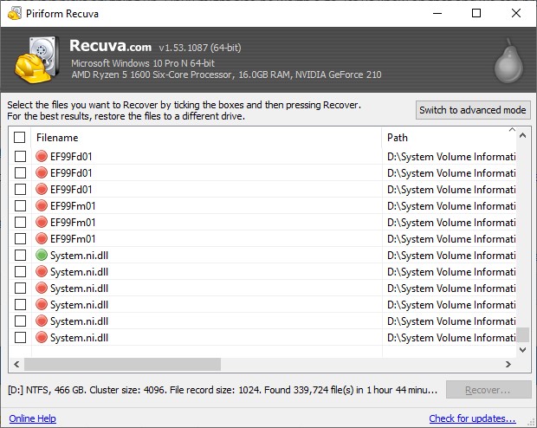Click the red status dot of first EF99Fm01 row
Image resolution: width=537 pixels, height=428 pixels.
click(42, 205)
